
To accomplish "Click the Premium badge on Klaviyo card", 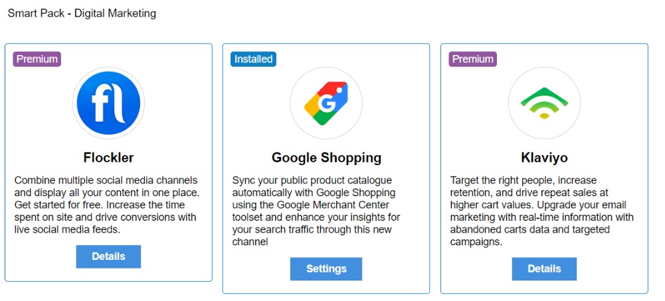I will click(x=472, y=59).
